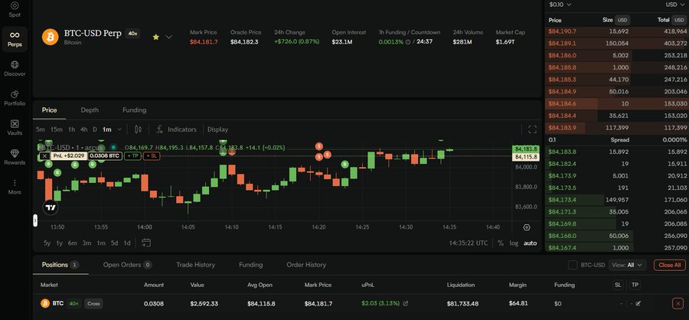Switch to the Depth tab

point(90,110)
